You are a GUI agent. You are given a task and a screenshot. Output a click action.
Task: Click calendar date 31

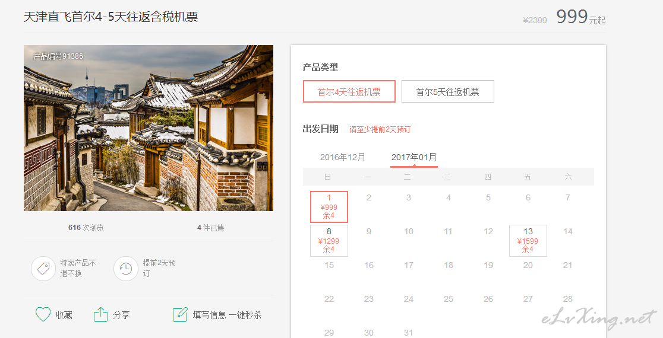coord(409,333)
